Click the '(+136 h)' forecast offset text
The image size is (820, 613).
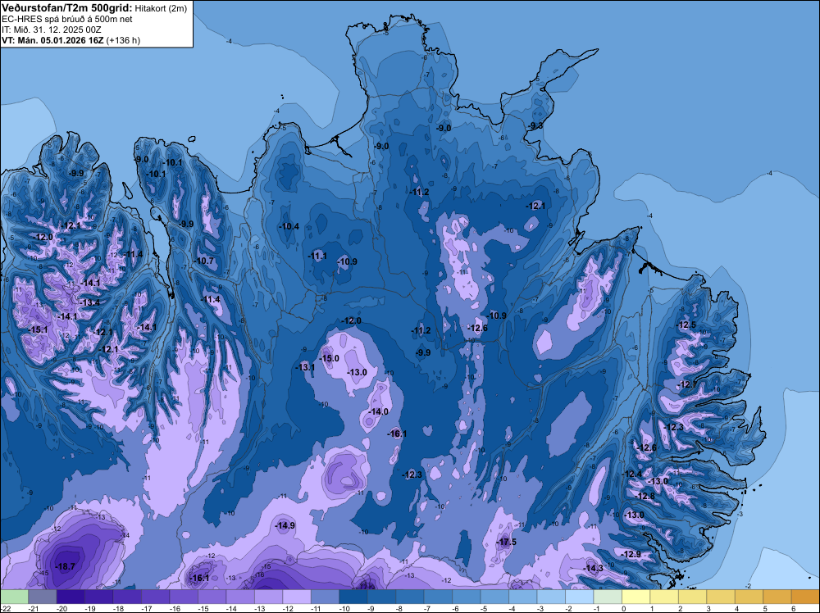pos(123,40)
